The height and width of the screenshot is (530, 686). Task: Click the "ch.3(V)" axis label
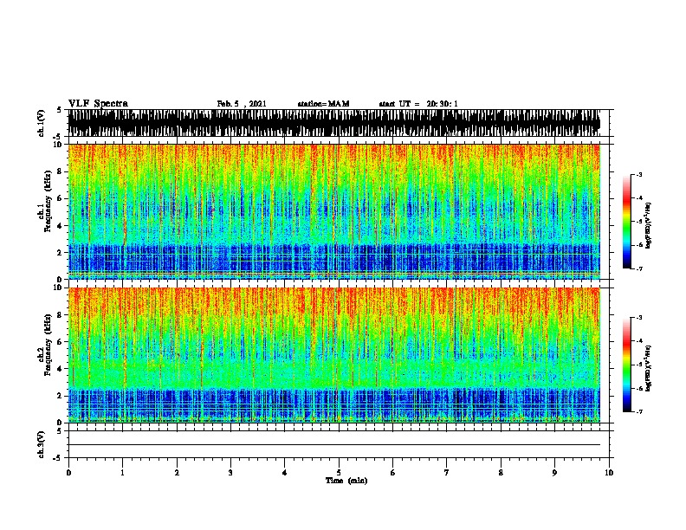tap(41, 445)
